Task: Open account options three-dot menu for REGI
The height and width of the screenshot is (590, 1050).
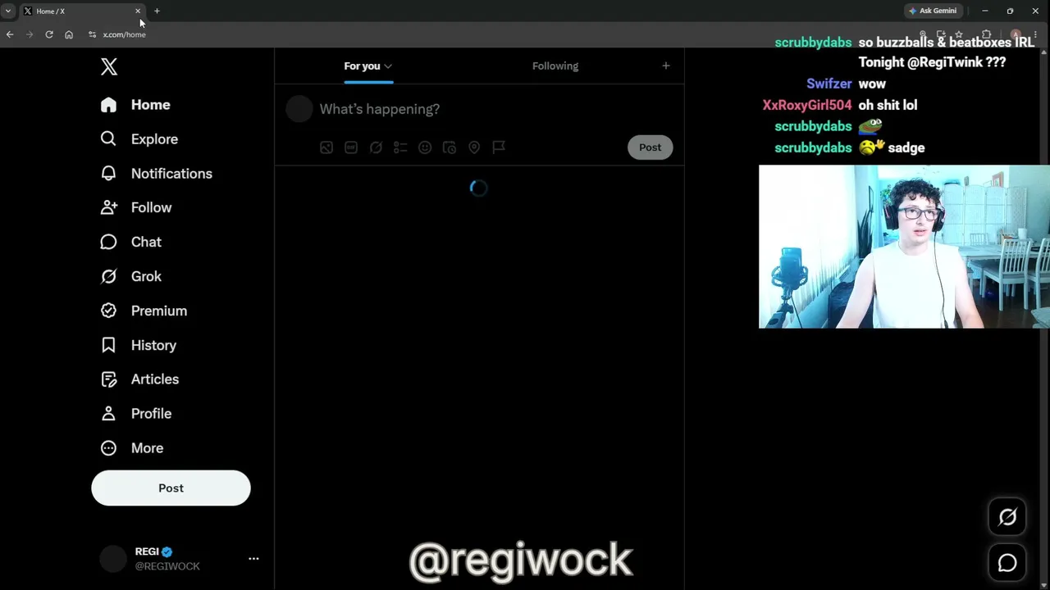Action: click(253, 559)
